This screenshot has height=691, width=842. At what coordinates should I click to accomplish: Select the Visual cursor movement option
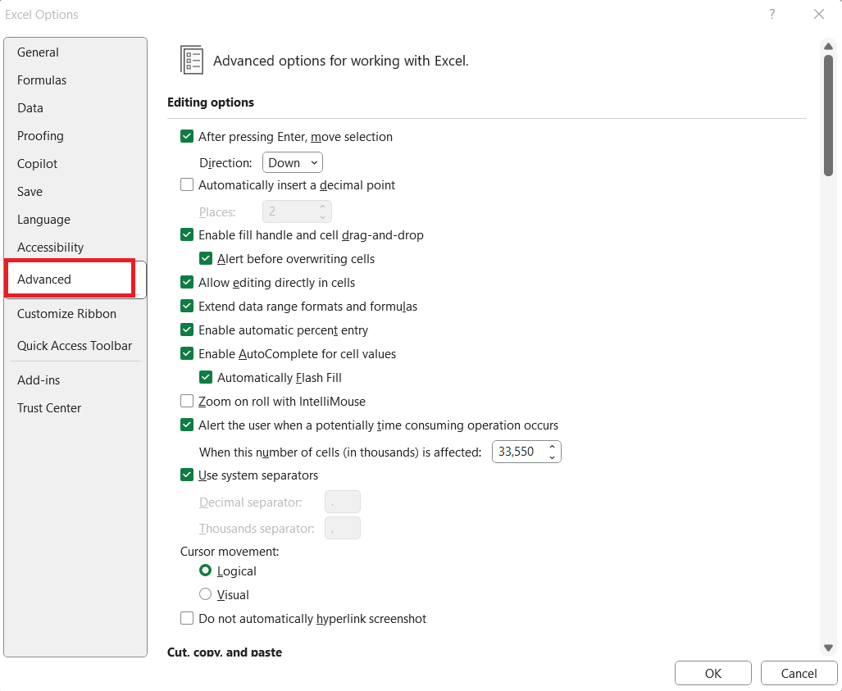pos(205,593)
